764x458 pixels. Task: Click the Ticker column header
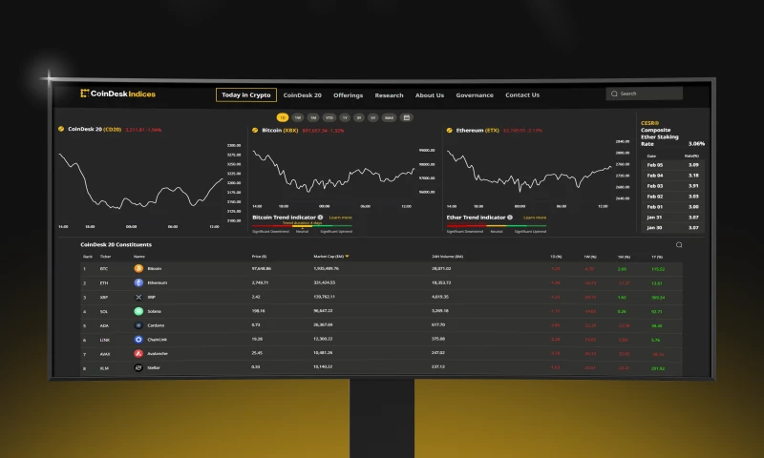tap(105, 256)
